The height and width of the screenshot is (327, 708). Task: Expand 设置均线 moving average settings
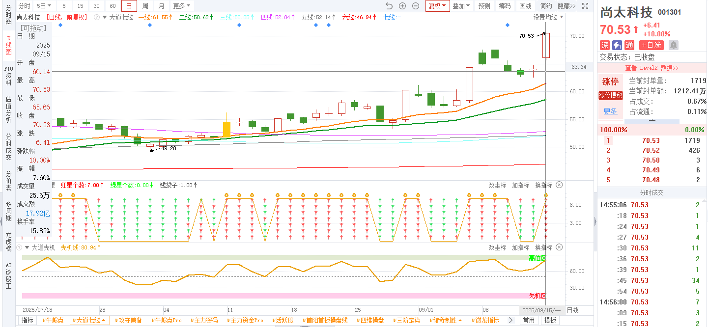tap(548, 17)
